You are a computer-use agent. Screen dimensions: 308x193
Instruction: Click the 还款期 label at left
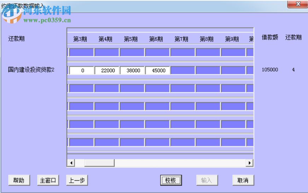point(16,38)
